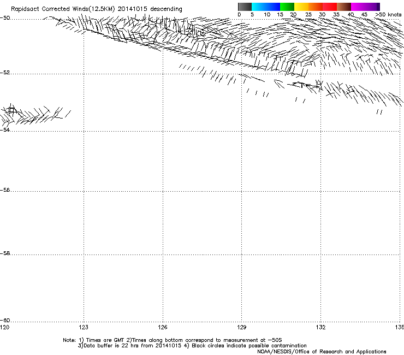Click the note 'Times are GMT' line
The width and height of the screenshot is (404, 355).
click(x=173, y=340)
